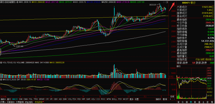
Task: Open the 指标A indicator menu
Action: (3, 99)
